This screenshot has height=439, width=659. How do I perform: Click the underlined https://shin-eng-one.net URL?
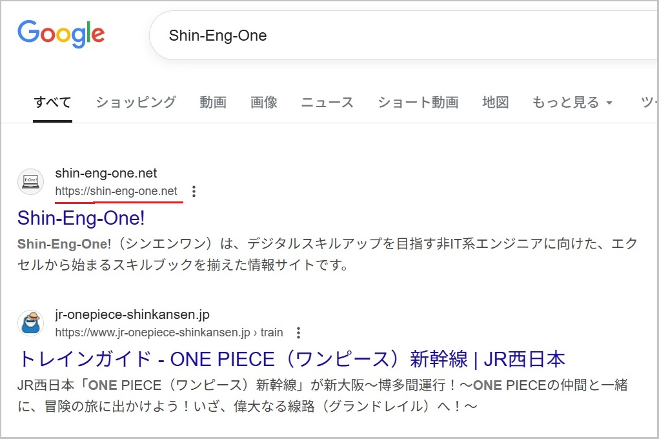tap(118, 191)
